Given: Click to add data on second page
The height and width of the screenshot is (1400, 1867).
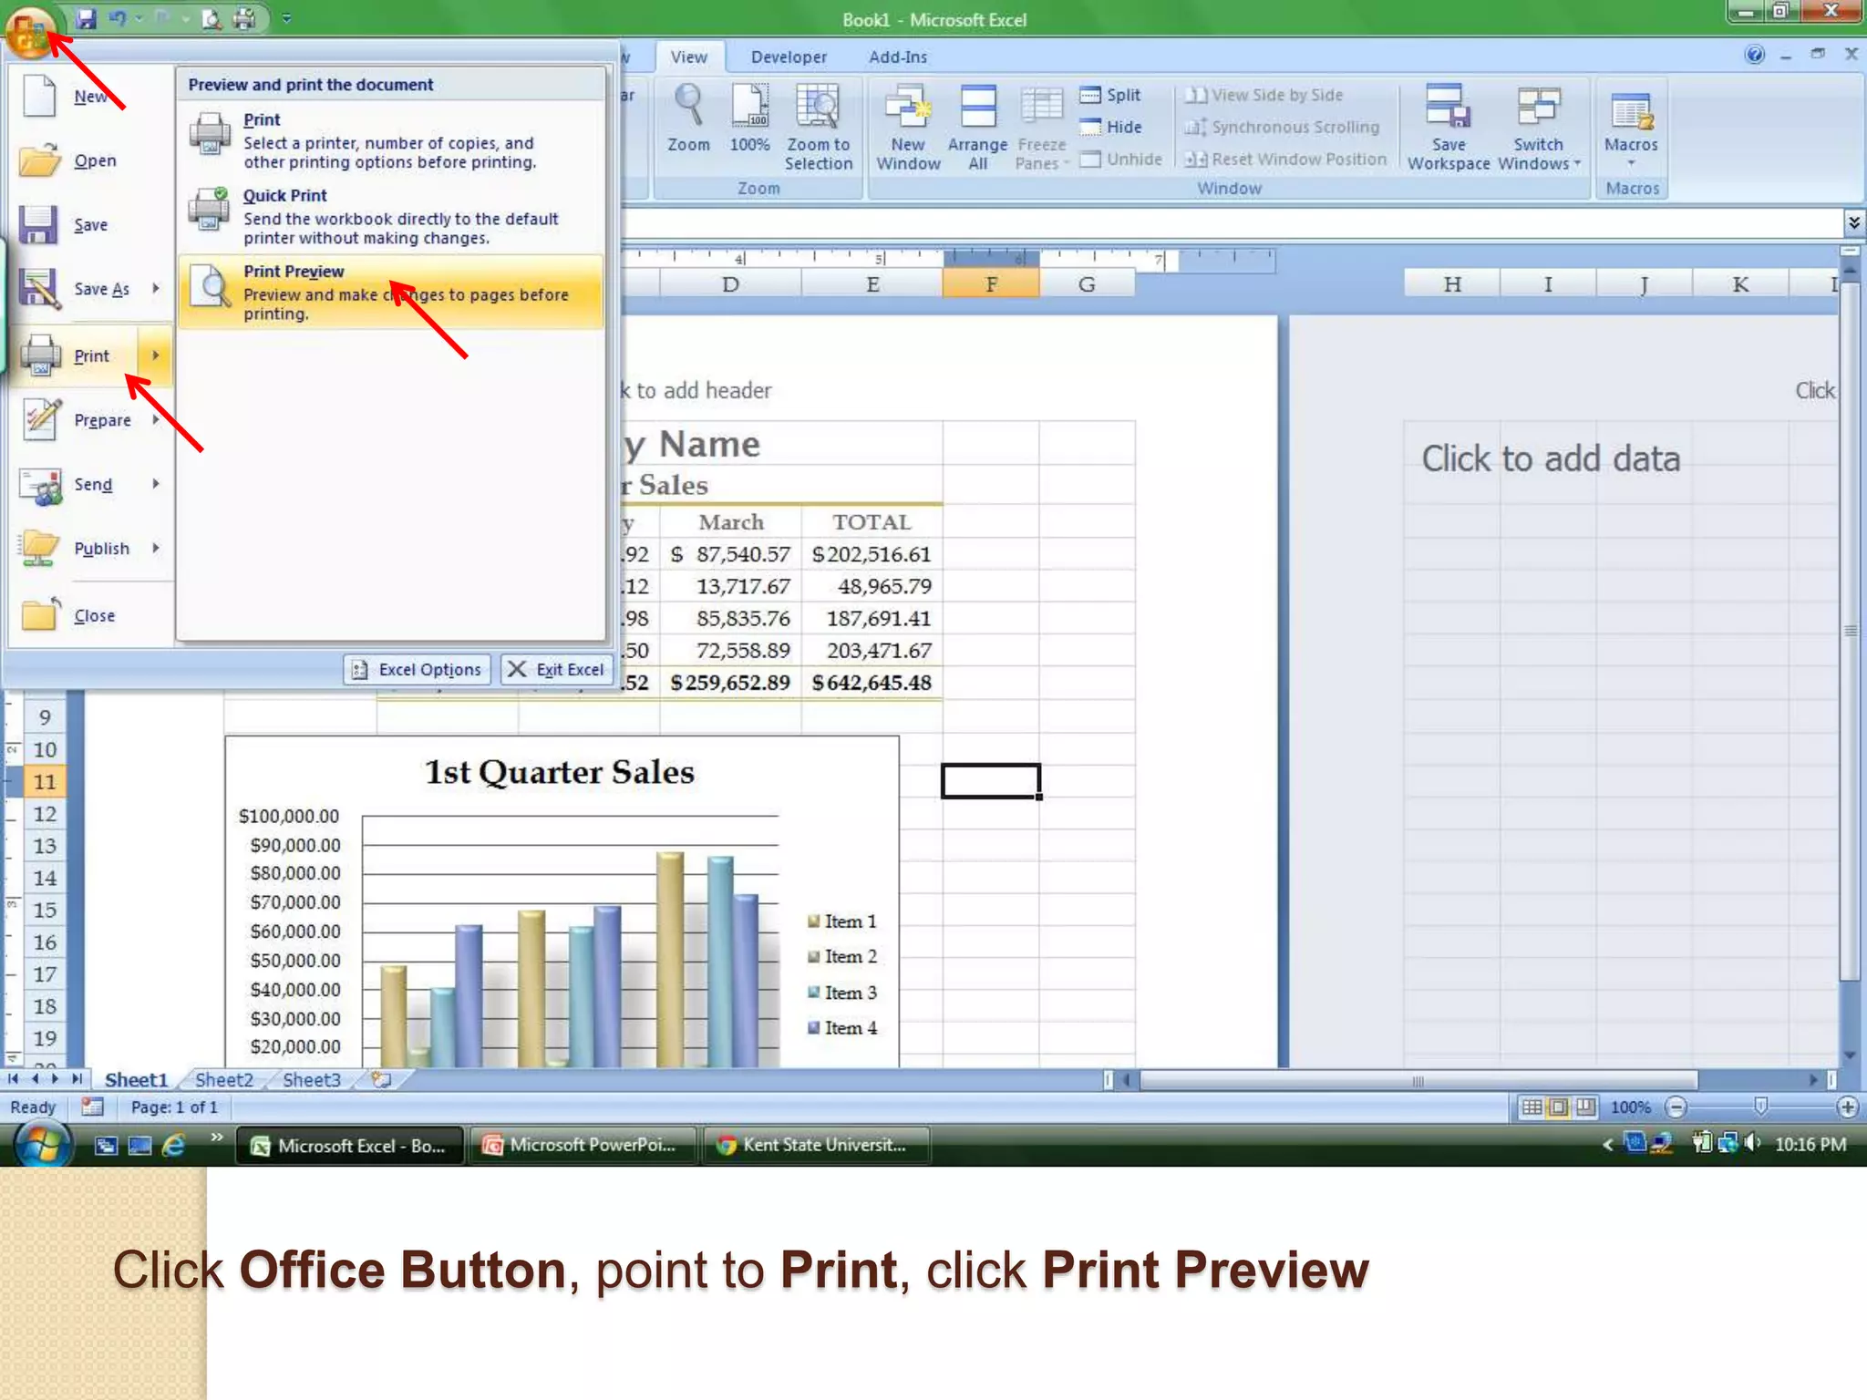Looking at the screenshot, I should coord(1551,458).
